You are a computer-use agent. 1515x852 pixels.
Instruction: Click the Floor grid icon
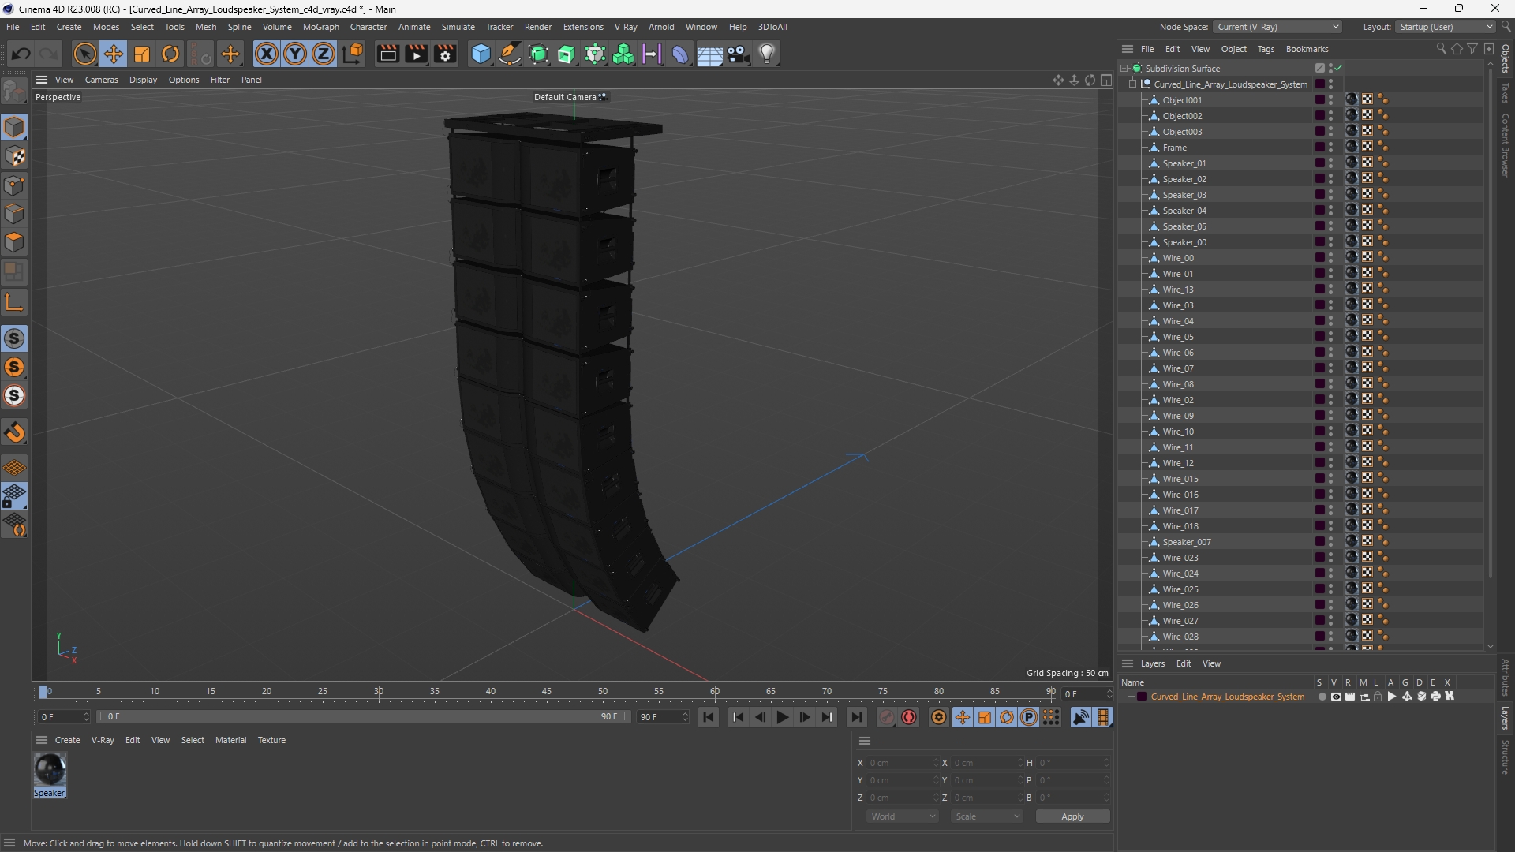click(x=709, y=54)
